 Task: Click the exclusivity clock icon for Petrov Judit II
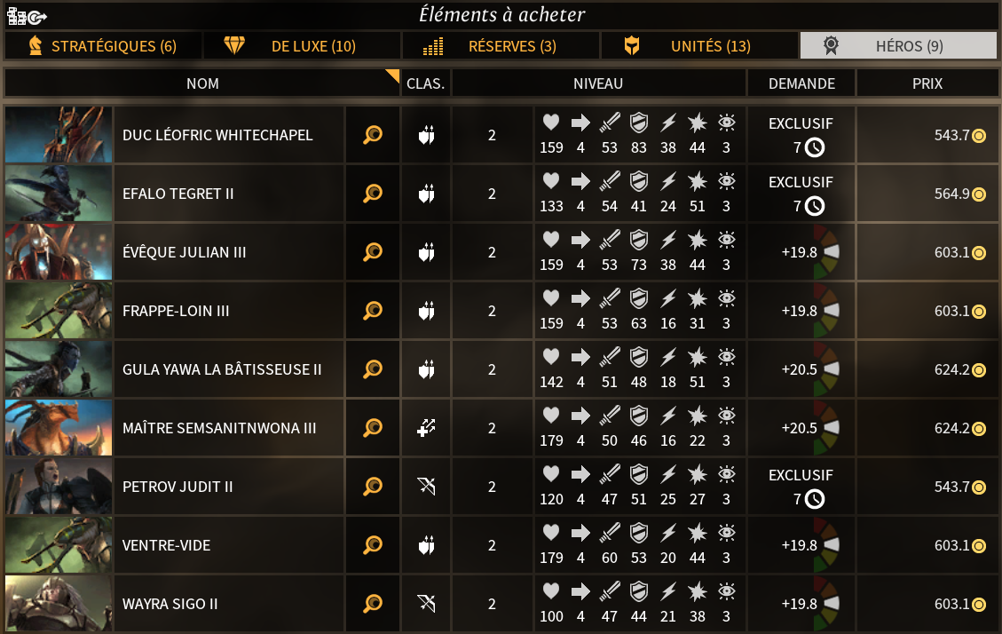pyautogui.click(x=814, y=499)
